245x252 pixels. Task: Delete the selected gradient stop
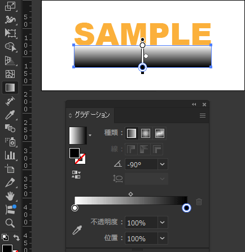(x=199, y=202)
